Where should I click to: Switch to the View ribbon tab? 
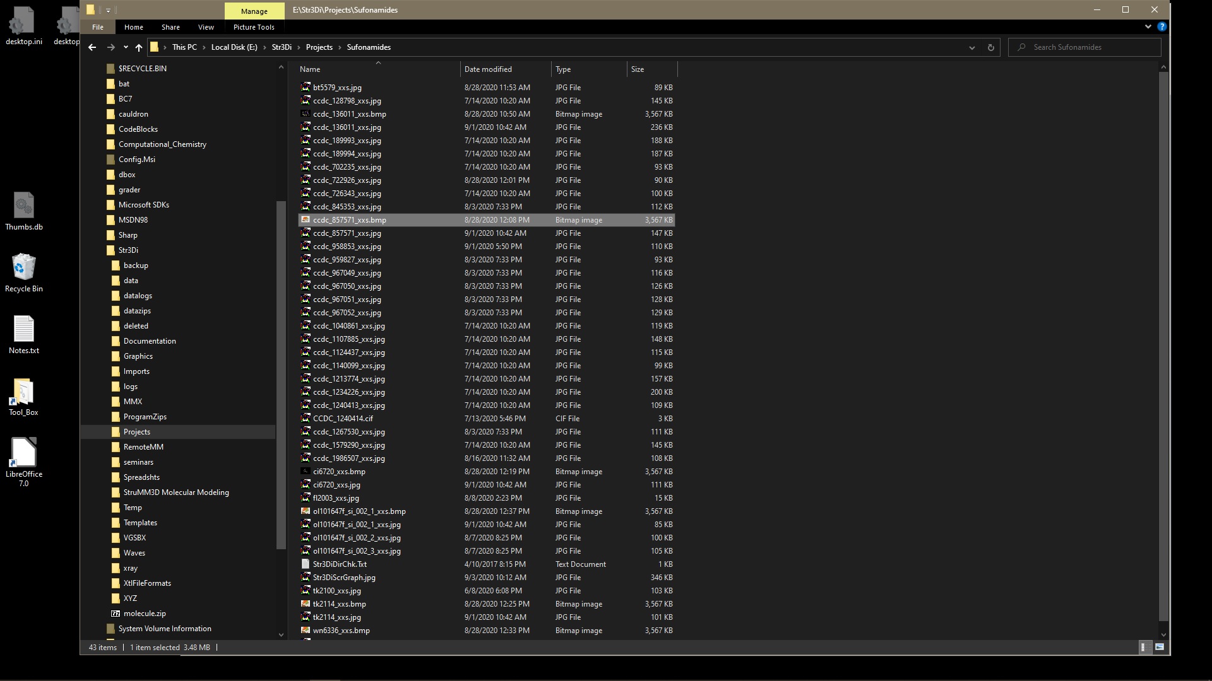(x=206, y=27)
